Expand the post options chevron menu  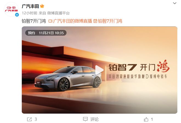coord(175,3)
